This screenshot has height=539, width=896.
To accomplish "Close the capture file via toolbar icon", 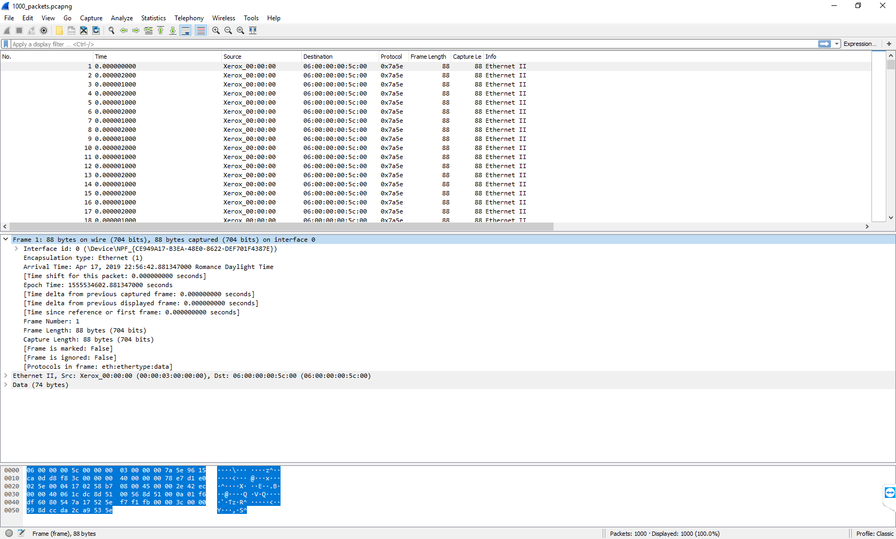I will pyautogui.click(x=84, y=30).
